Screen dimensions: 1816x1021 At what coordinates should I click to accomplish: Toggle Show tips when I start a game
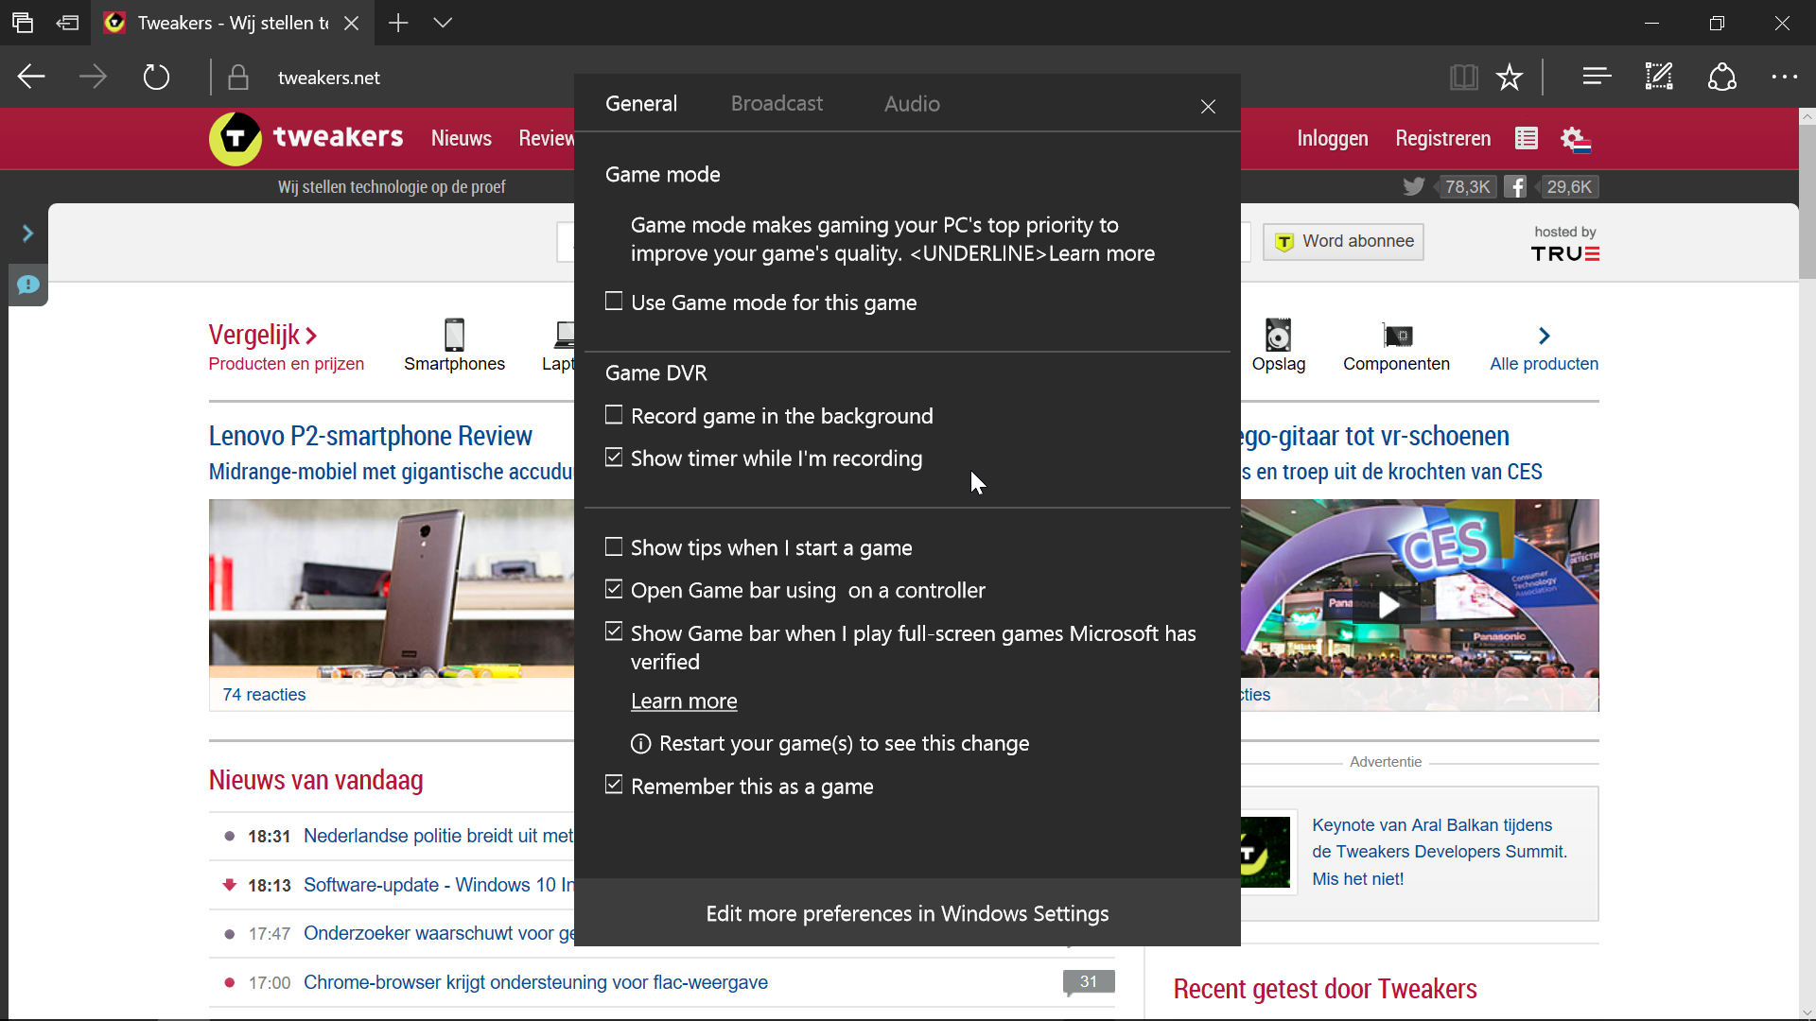[x=614, y=546]
